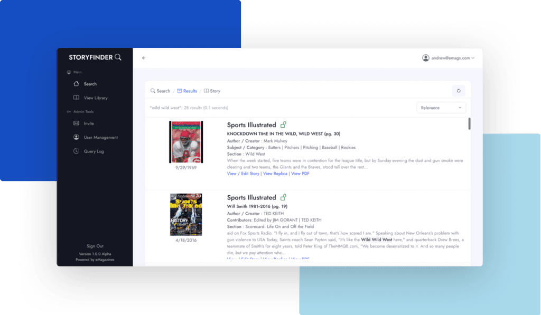The image size is (541, 315).
Task: Click the 'Mark Mulvoy' author text
Action: (275, 141)
